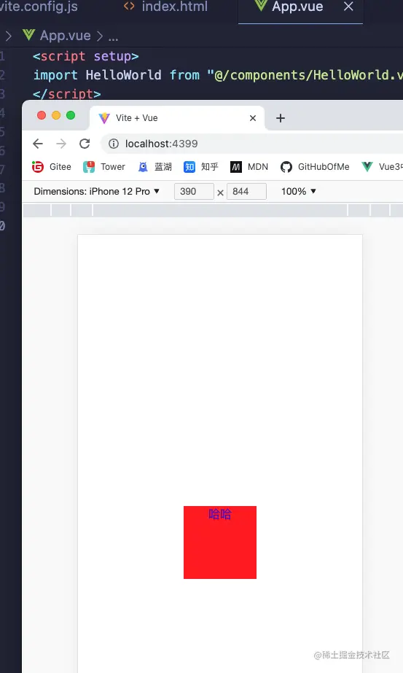Reload the localhost page
403x673 pixels.
(x=85, y=144)
